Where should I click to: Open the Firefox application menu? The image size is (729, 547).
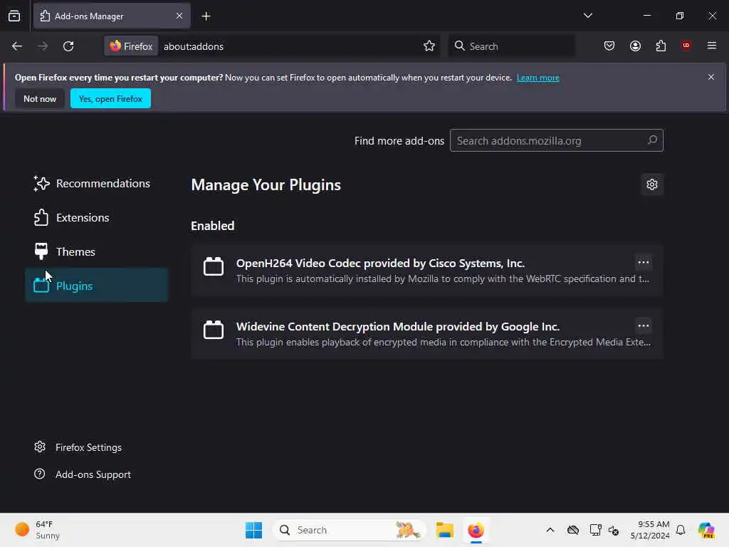coord(711,46)
